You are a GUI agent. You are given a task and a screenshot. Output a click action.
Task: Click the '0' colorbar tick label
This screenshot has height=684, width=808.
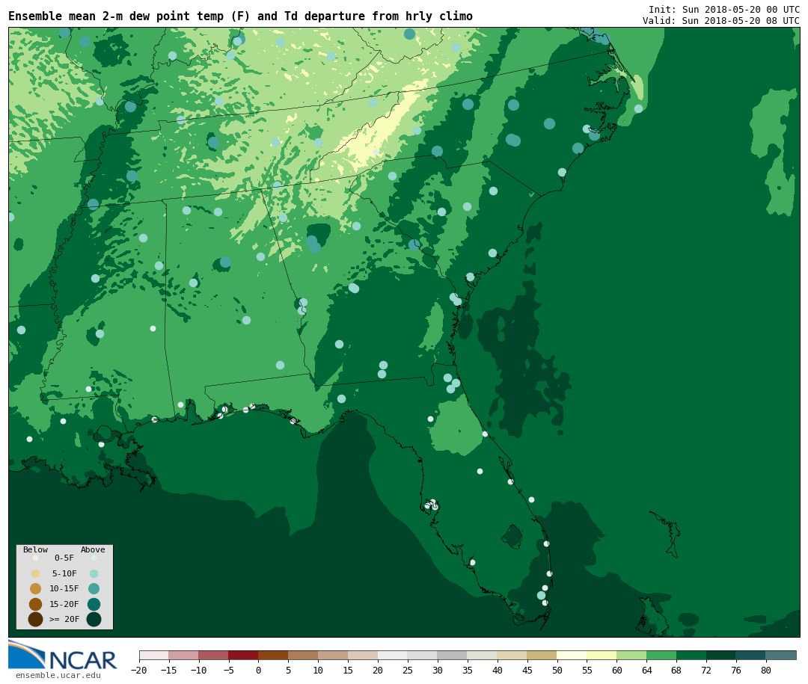coord(259,670)
